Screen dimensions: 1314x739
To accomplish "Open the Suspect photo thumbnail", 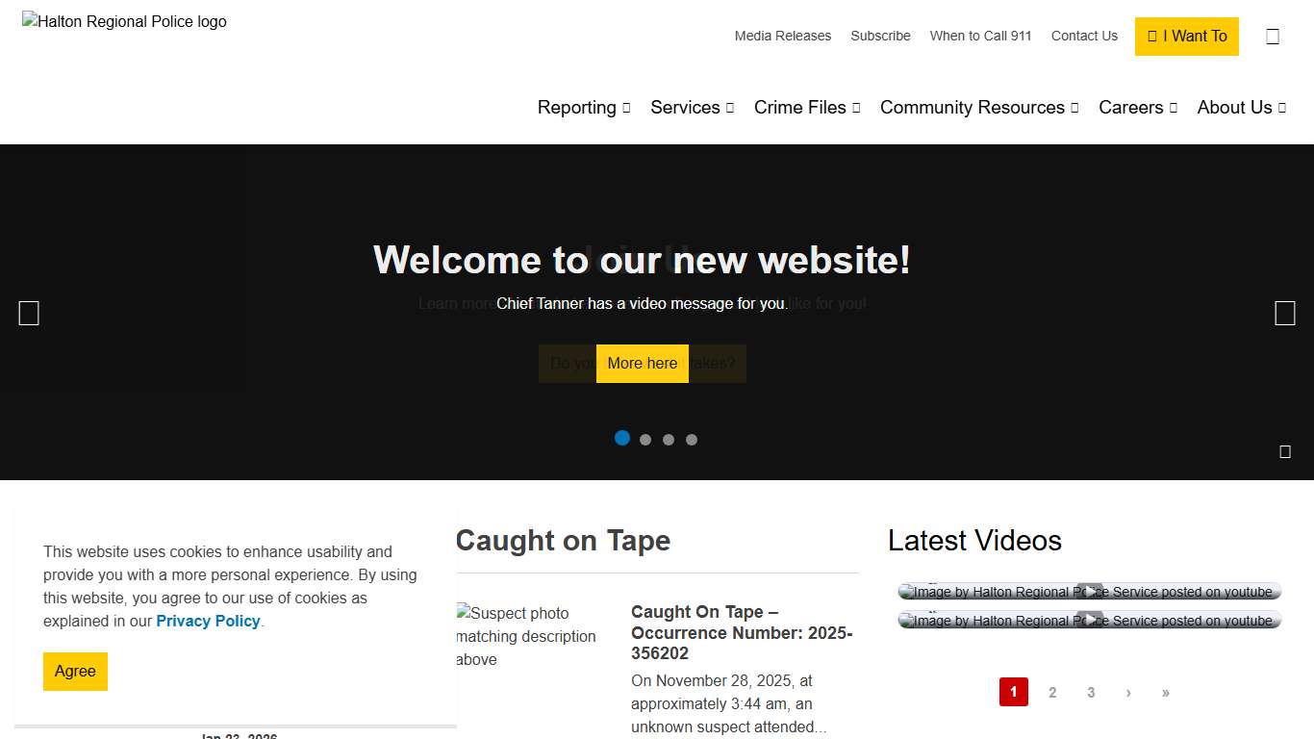I will 527,636.
